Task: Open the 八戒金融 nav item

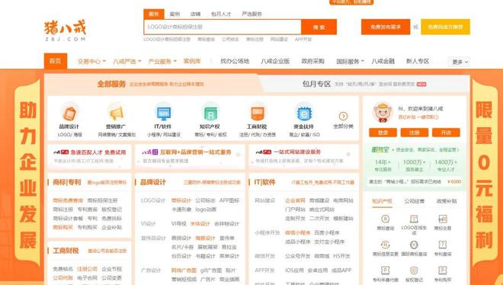Action: click(x=383, y=61)
